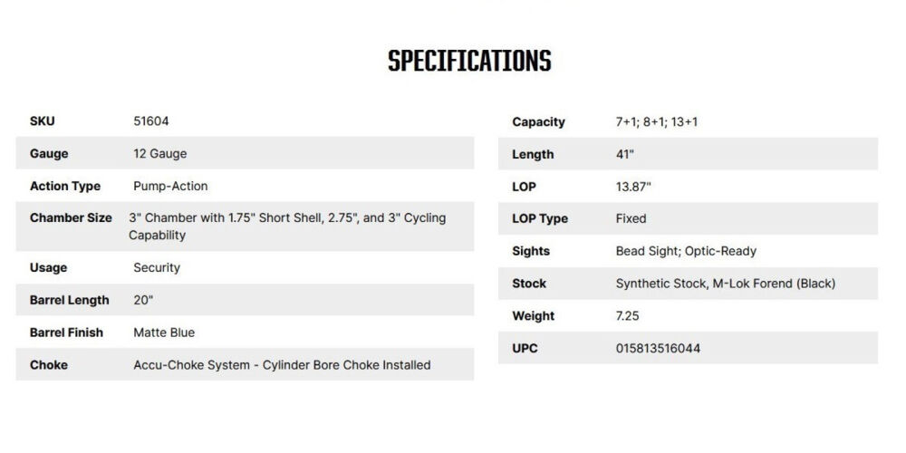Click the LOP Type label

pyautogui.click(x=540, y=218)
